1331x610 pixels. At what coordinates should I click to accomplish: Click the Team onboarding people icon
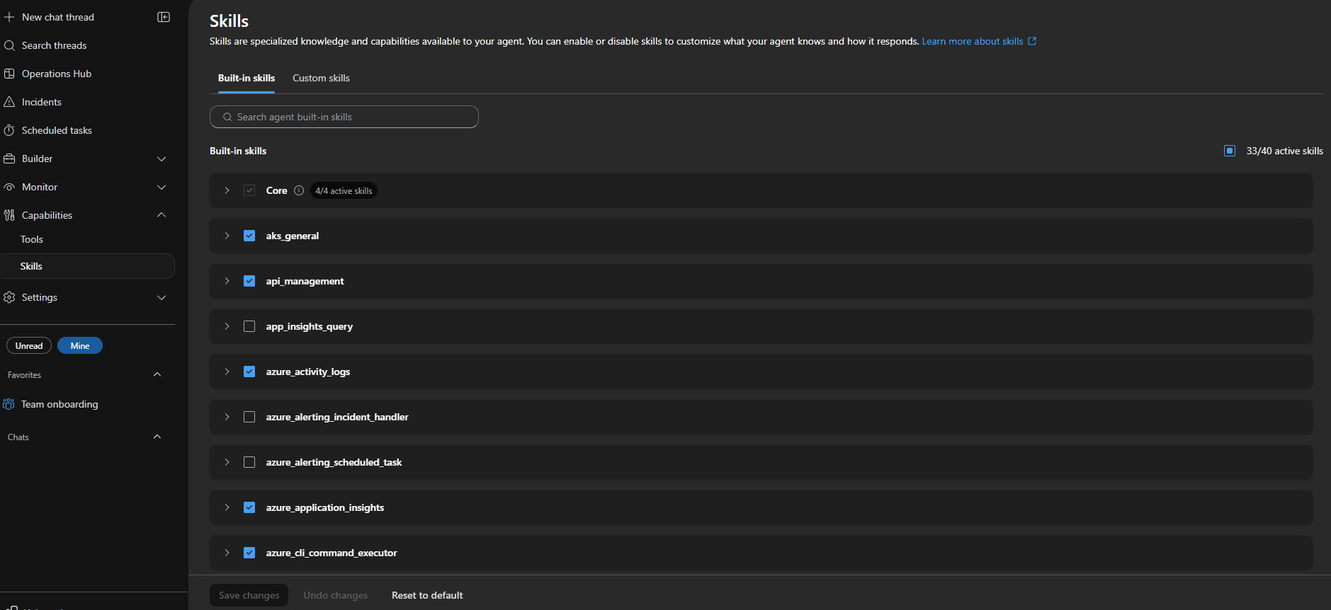click(9, 404)
